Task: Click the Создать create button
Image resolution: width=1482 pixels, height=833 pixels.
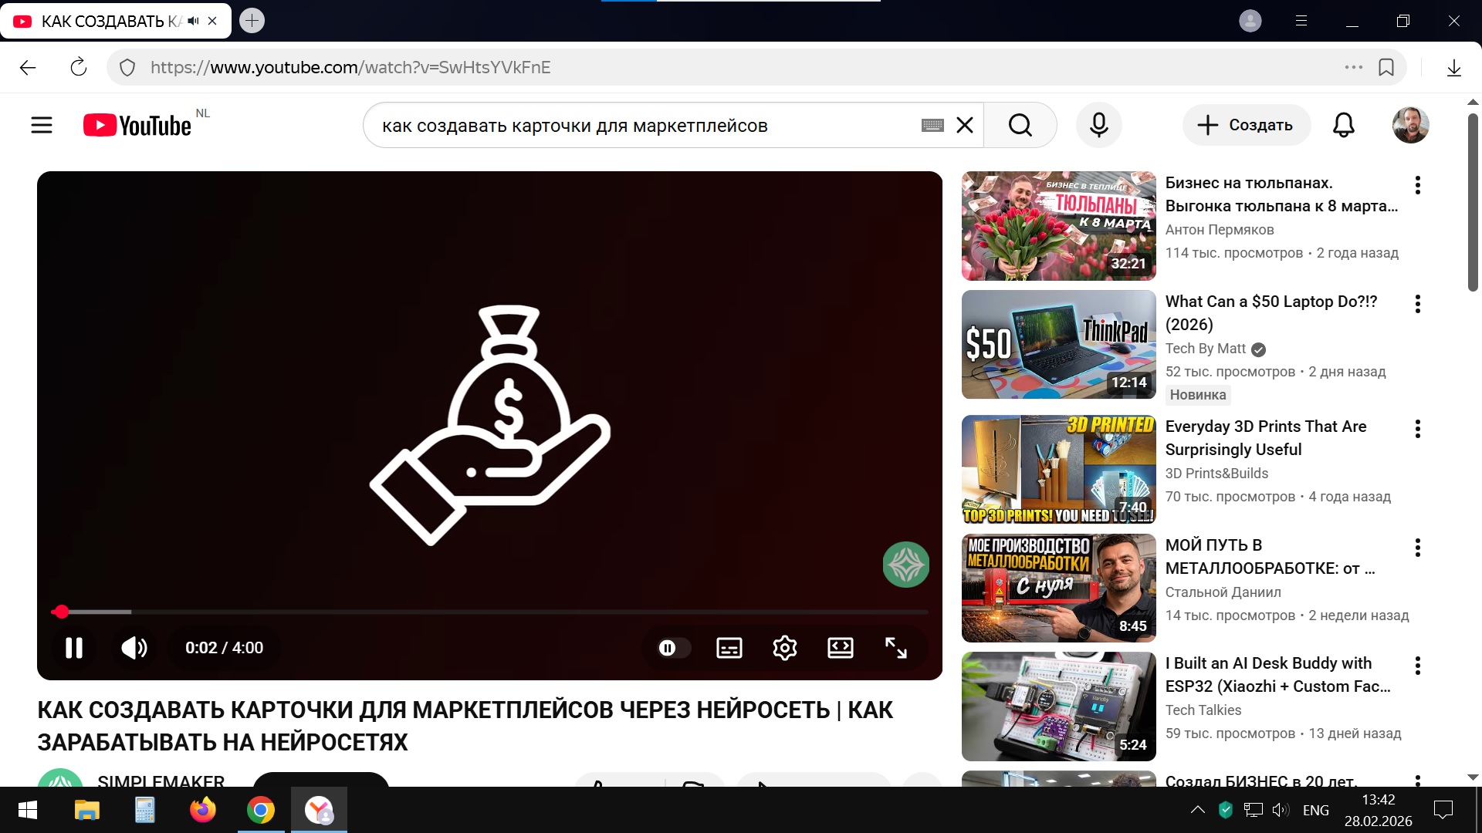Action: click(1246, 125)
